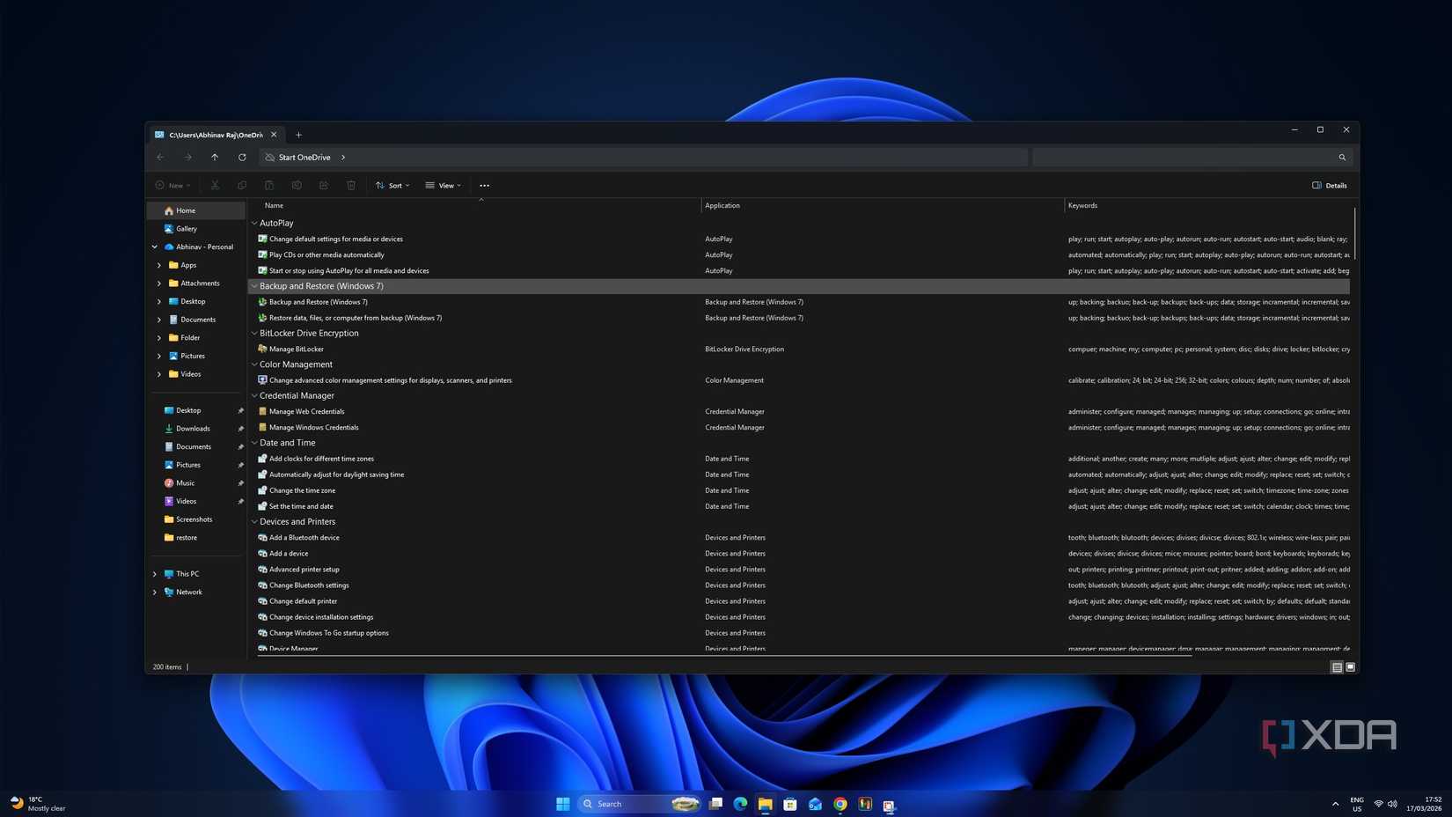Collapse the Devices and Printers group
1452x817 pixels.
[254, 522]
